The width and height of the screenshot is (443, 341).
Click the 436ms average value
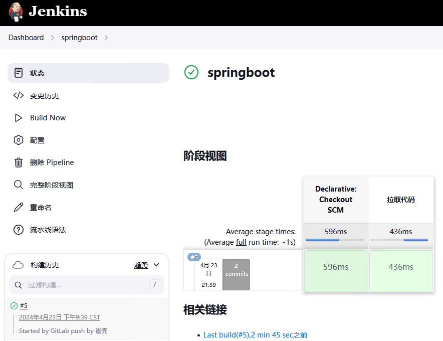pos(400,232)
